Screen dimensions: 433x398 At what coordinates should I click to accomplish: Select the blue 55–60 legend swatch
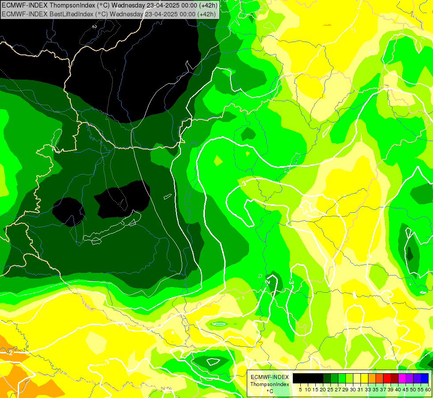[x=425, y=378]
